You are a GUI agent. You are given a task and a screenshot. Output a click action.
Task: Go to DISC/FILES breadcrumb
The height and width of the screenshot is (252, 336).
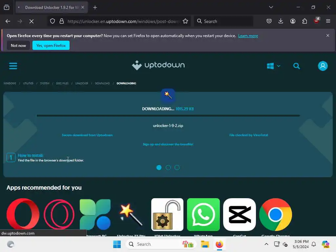[62, 83]
